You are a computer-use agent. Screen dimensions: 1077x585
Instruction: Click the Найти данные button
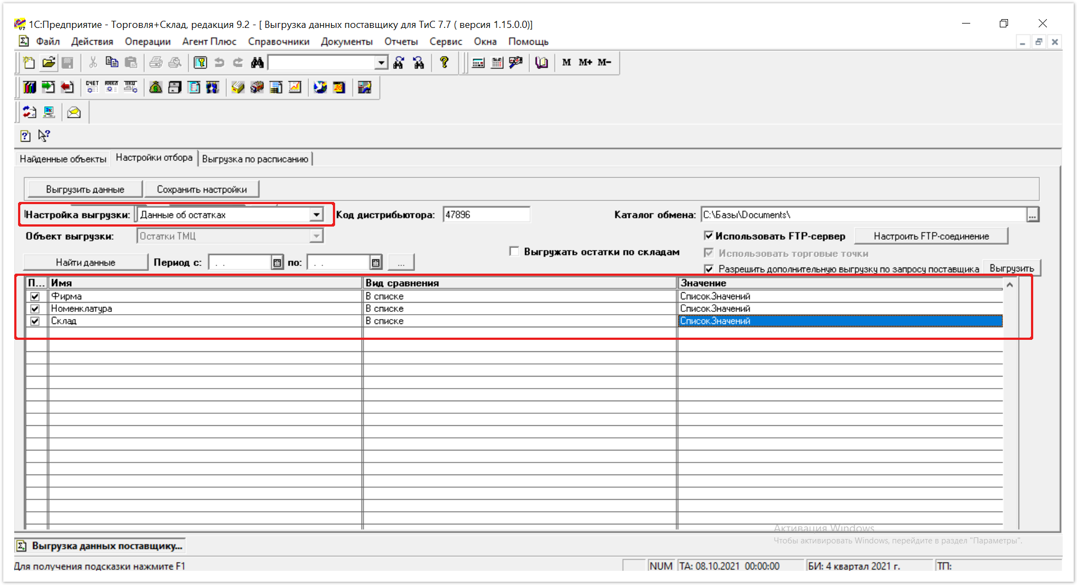click(x=85, y=263)
